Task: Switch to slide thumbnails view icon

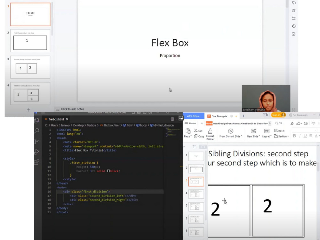Action: tap(203, 147)
